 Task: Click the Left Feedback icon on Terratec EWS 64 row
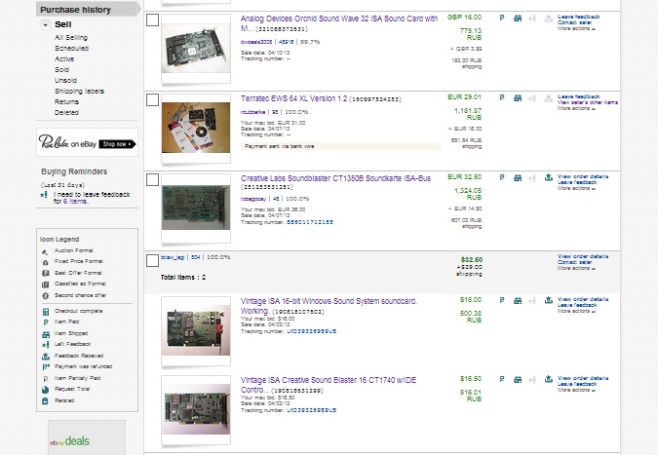click(532, 97)
